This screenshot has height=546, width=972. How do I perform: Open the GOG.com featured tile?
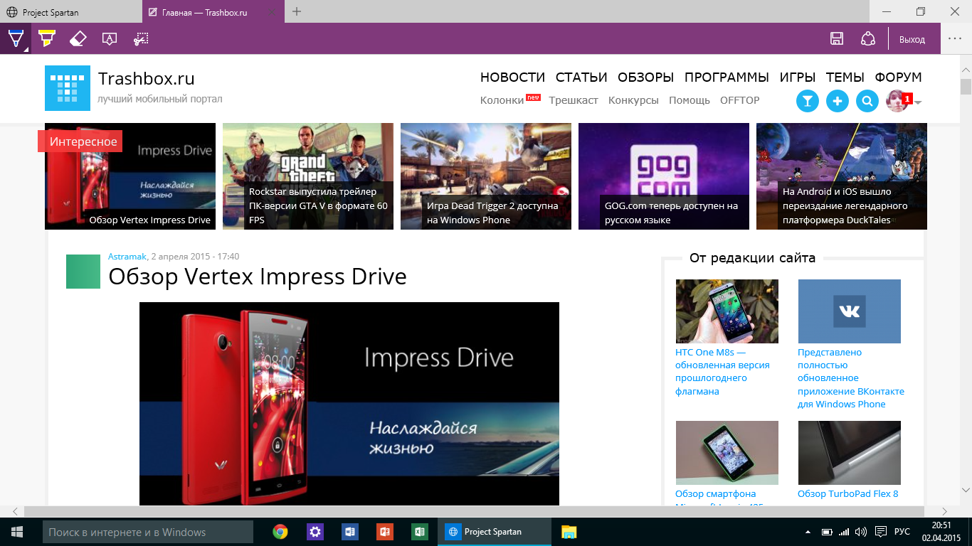[664, 176]
